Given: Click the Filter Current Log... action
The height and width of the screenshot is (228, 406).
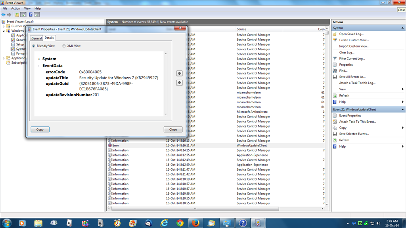Looking at the screenshot, I should coord(352,59).
